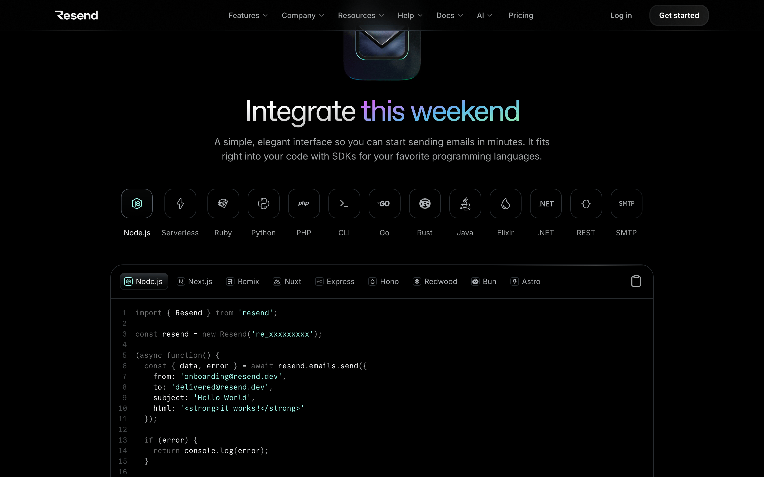Select the Node.js SDK icon tile
Viewport: 764px width, 477px height.
(x=137, y=204)
